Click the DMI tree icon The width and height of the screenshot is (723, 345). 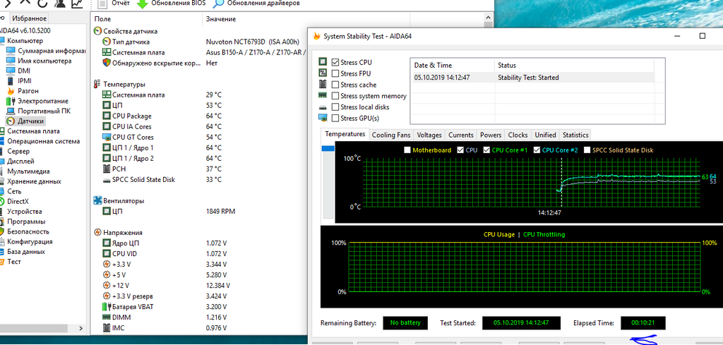pos(11,71)
